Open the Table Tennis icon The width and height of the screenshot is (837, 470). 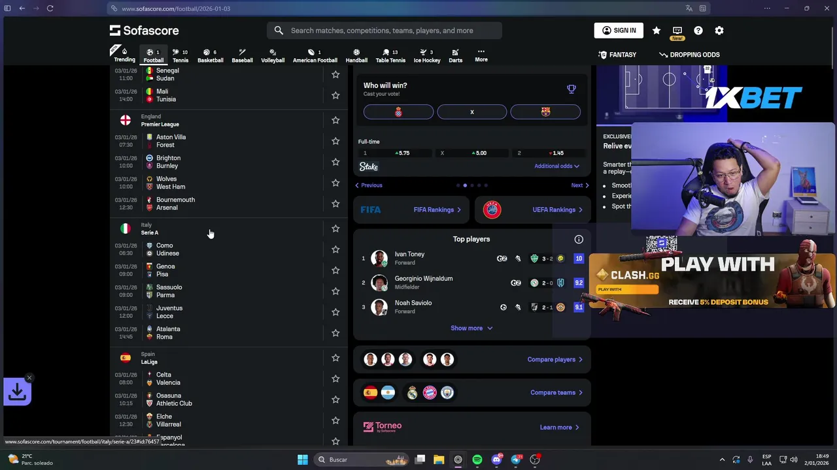tap(390, 55)
